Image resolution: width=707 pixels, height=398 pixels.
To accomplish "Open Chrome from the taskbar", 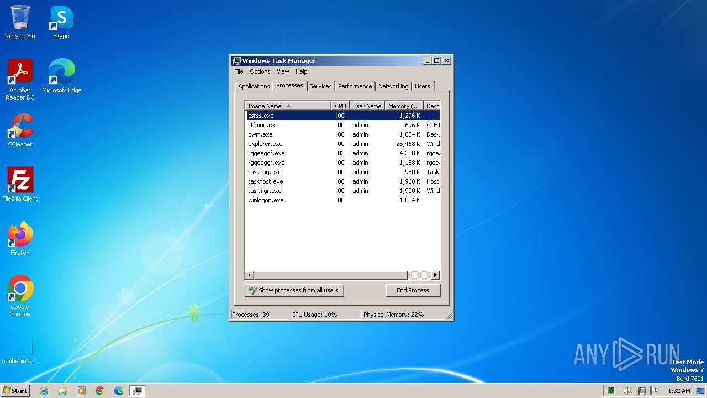I will pyautogui.click(x=100, y=391).
